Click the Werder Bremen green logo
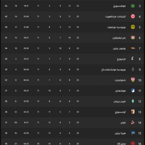Viewport: 145px width, 145px height. point(133,101)
